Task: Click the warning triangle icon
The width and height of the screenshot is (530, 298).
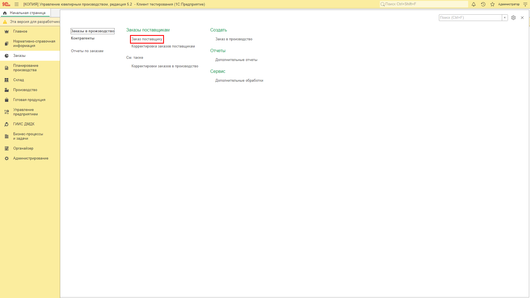Action: 5,22
